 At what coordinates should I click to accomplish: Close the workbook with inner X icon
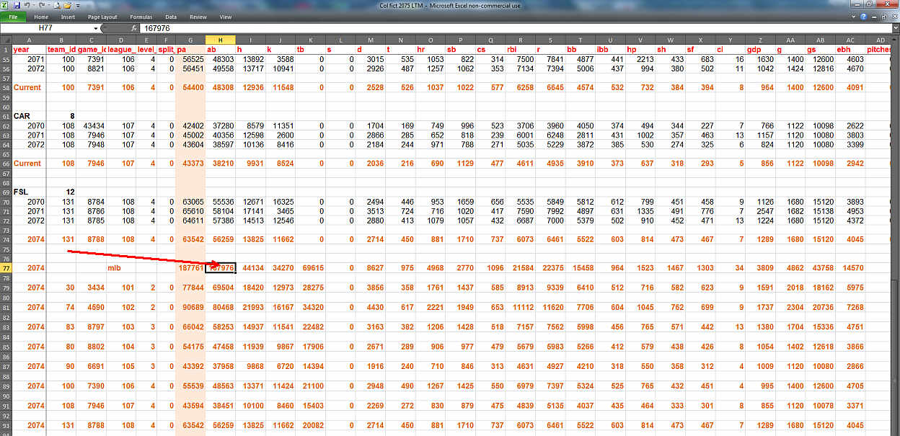pos(894,17)
